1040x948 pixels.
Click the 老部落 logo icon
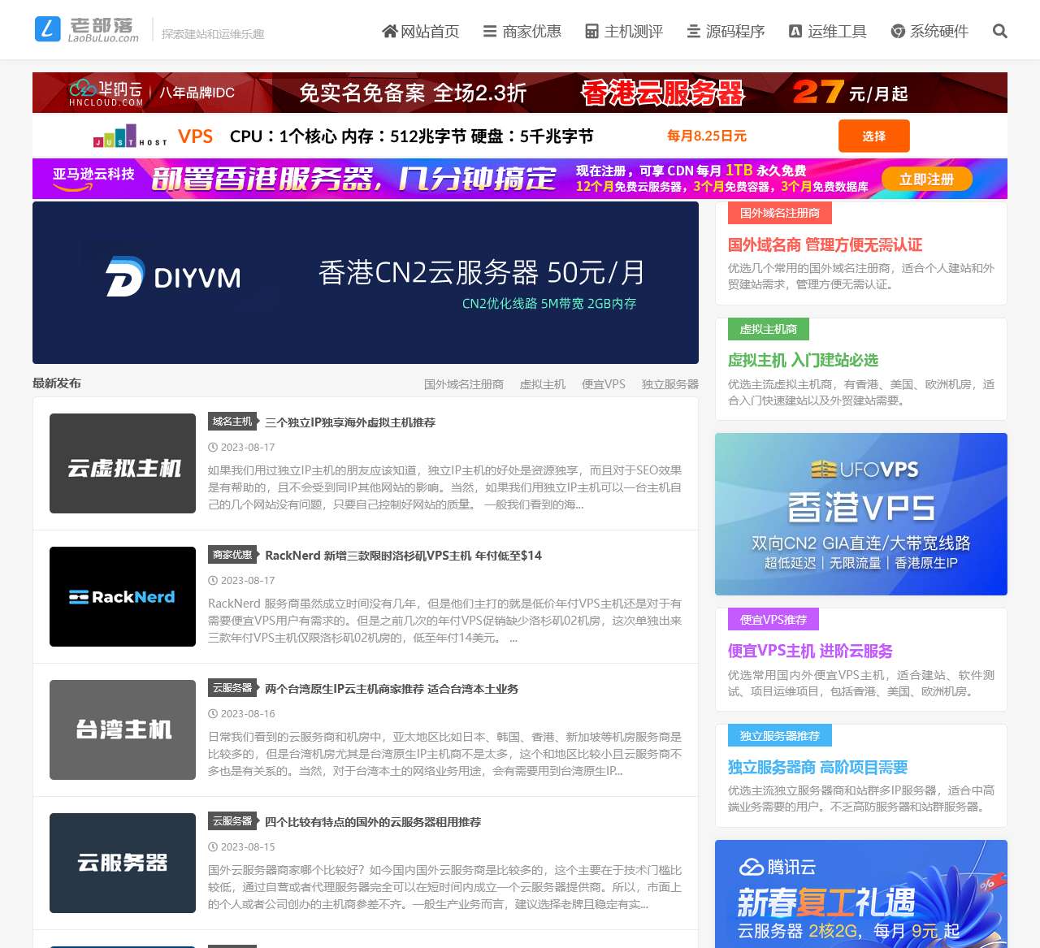48,29
